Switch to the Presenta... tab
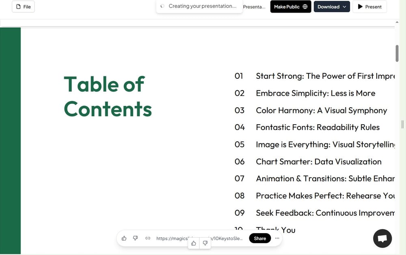This screenshot has width=406, height=255. point(254,6)
